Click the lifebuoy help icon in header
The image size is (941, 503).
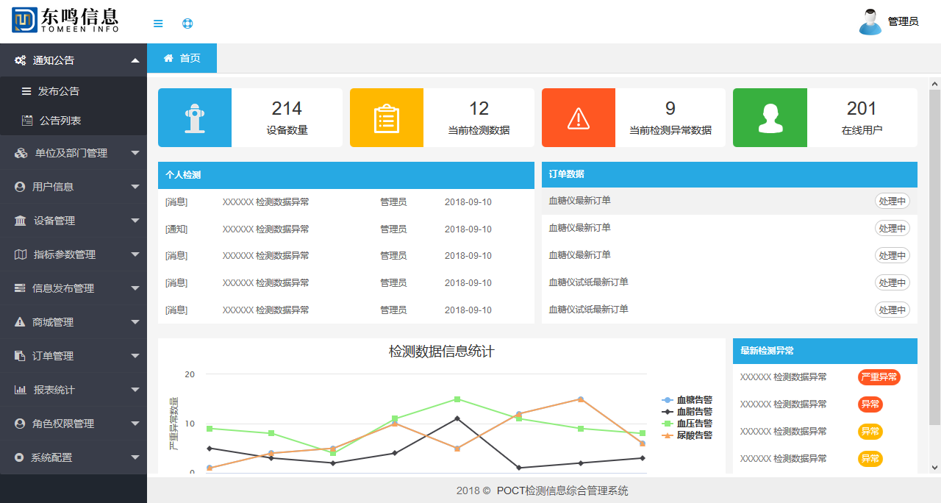(187, 24)
